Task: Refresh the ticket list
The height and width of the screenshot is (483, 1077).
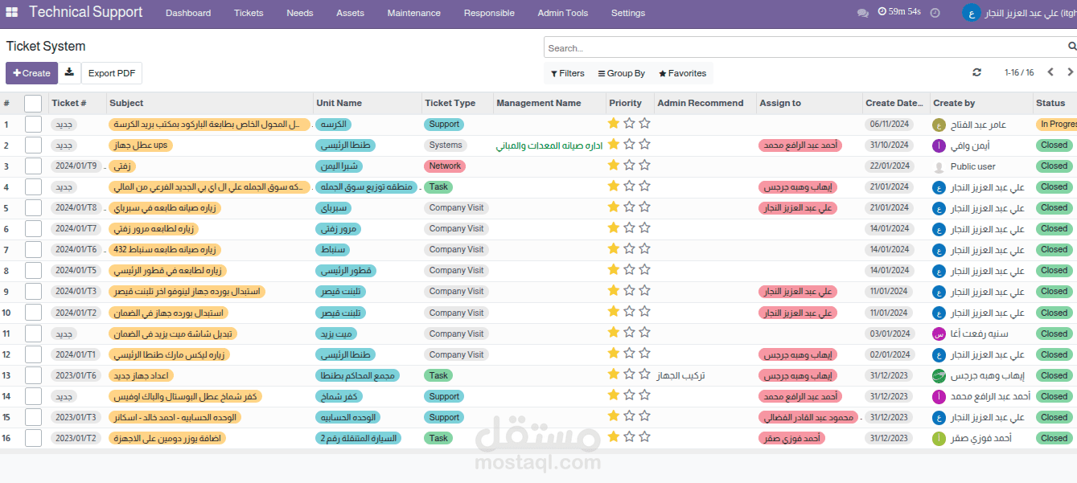Action: click(976, 72)
